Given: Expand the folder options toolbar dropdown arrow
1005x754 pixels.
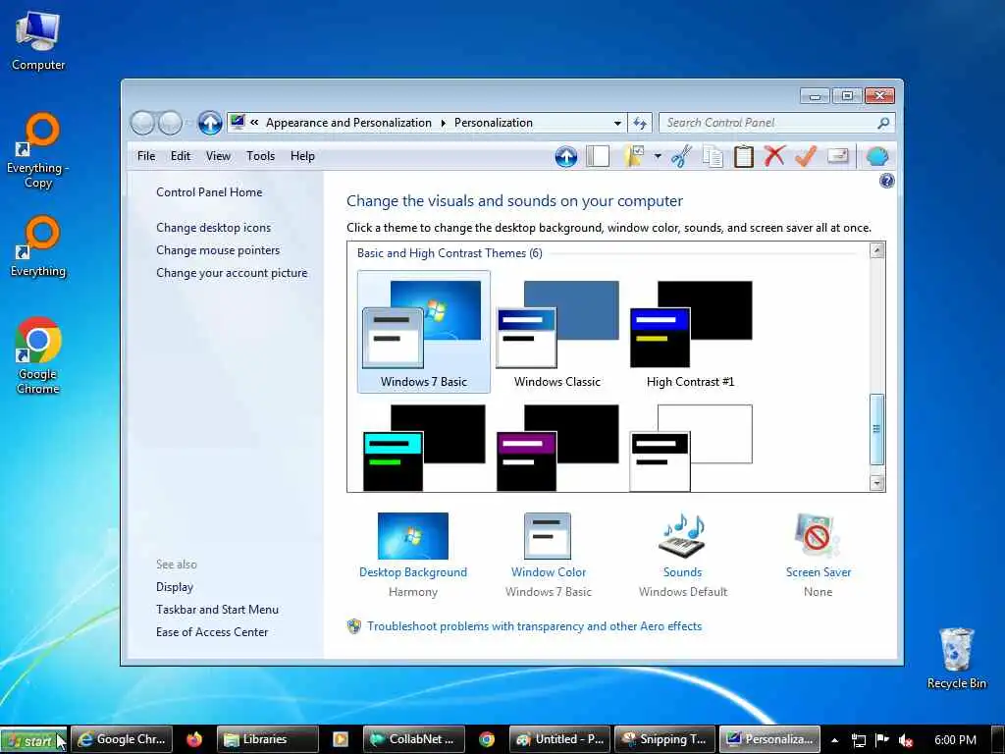Looking at the screenshot, I should coord(658,156).
